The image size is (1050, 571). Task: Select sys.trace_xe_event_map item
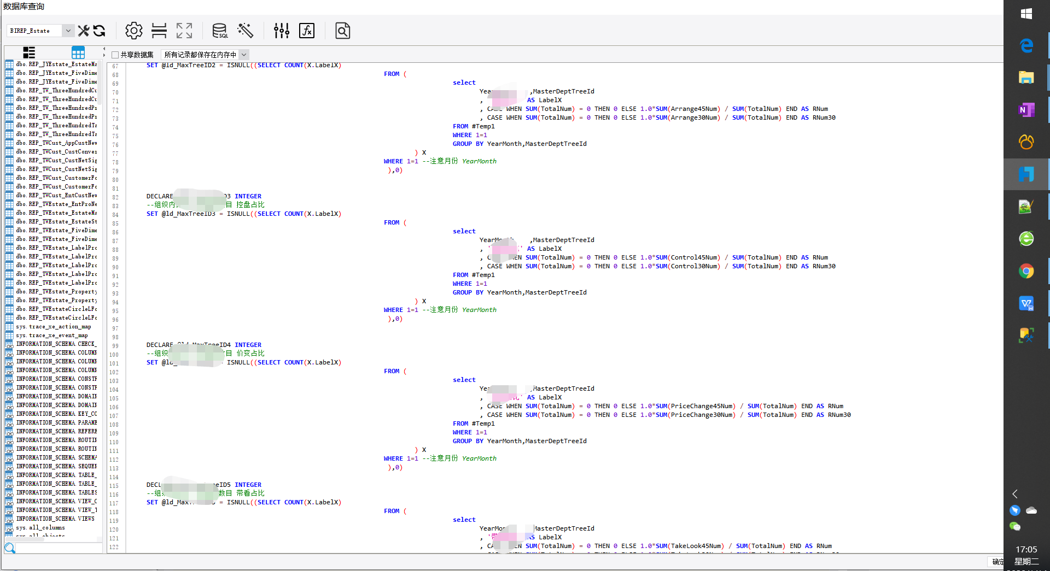tap(52, 335)
